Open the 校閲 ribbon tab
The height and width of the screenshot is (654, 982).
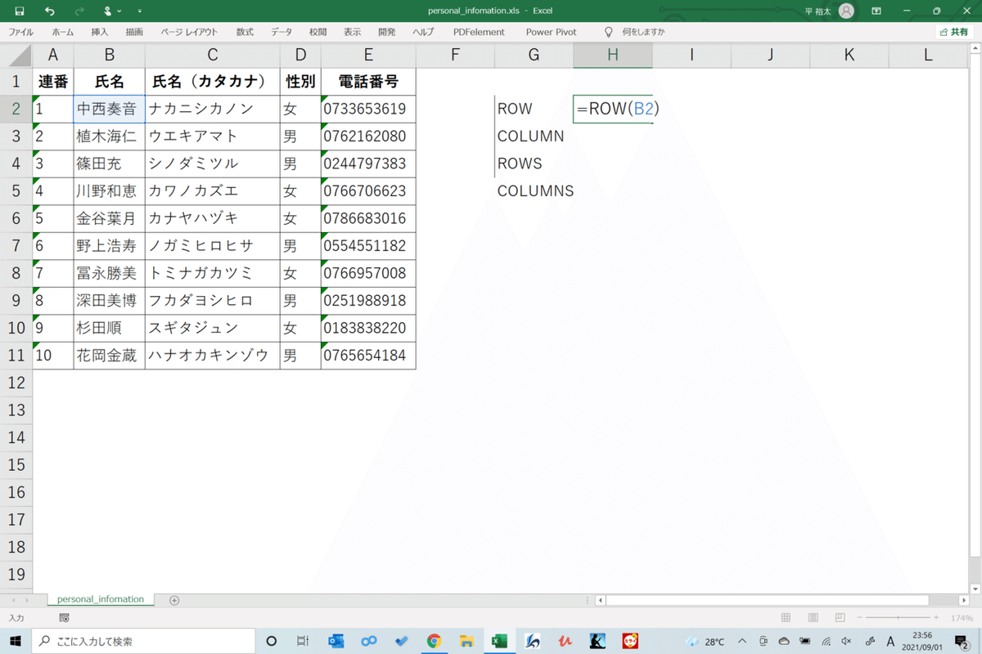point(318,32)
